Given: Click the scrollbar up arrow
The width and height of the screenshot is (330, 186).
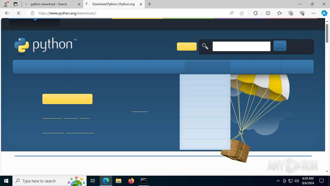Looking at the screenshot, I should click(x=327, y=21).
